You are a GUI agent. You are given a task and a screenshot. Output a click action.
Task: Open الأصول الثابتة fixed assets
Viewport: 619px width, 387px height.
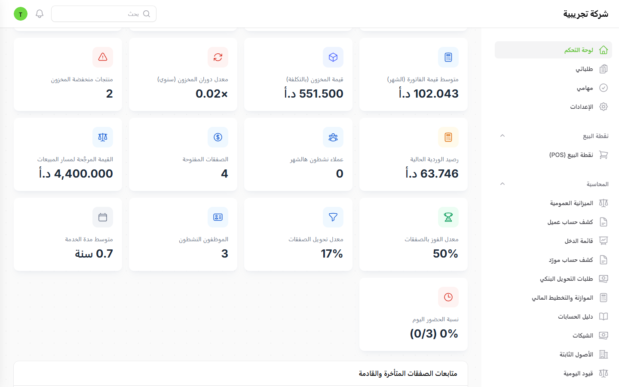point(553,354)
